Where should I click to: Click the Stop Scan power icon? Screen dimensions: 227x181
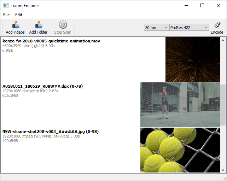click(63, 25)
